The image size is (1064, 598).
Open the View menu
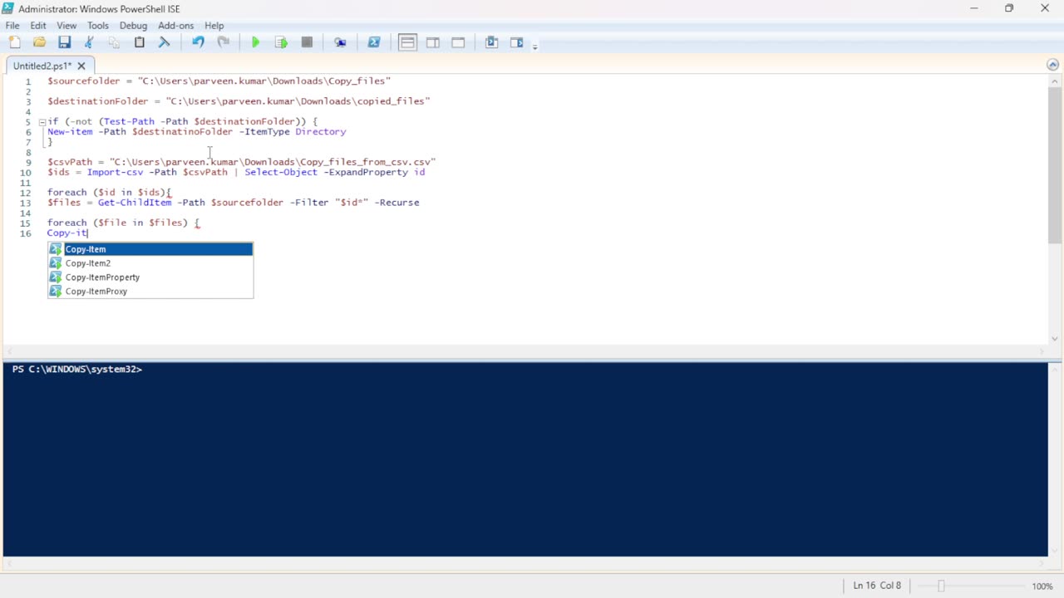click(66, 26)
